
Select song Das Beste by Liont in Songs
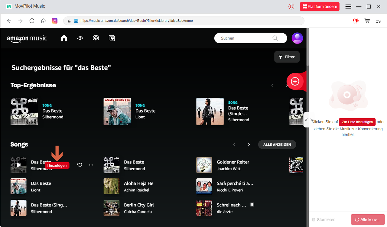(x=41, y=183)
